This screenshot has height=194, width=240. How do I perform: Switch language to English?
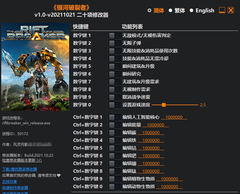[x=202, y=10]
